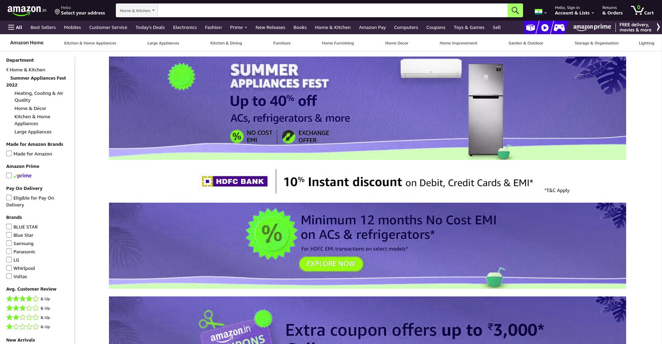Screen dimensions: 662x344
Task: Tick the Samsung brand checkbox
Action: click(x=9, y=243)
